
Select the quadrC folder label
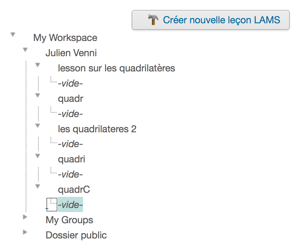[x=74, y=190]
